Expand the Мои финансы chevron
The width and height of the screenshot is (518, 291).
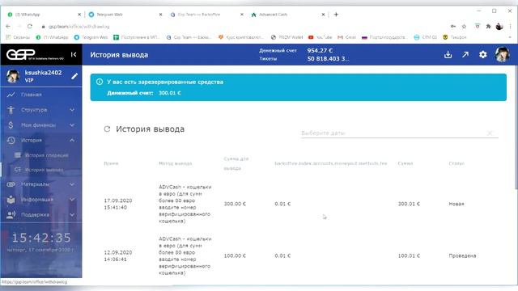click(72, 125)
